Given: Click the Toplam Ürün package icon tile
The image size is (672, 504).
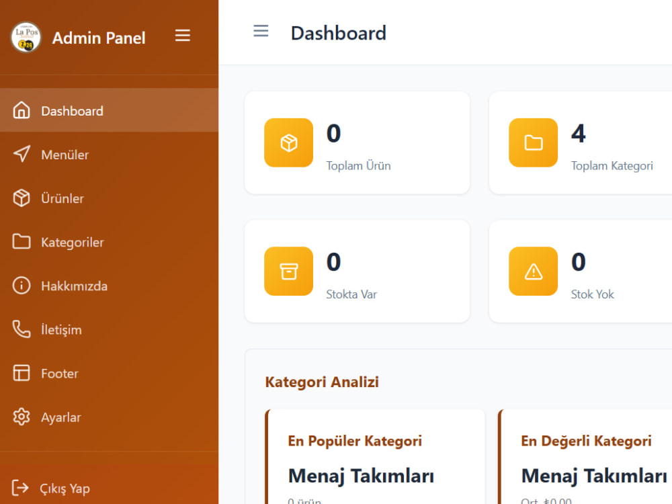Looking at the screenshot, I should point(288,142).
